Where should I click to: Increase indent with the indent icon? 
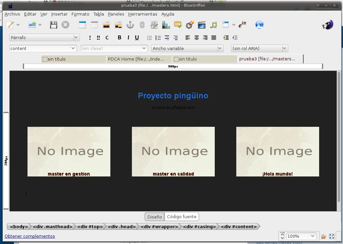(226, 37)
